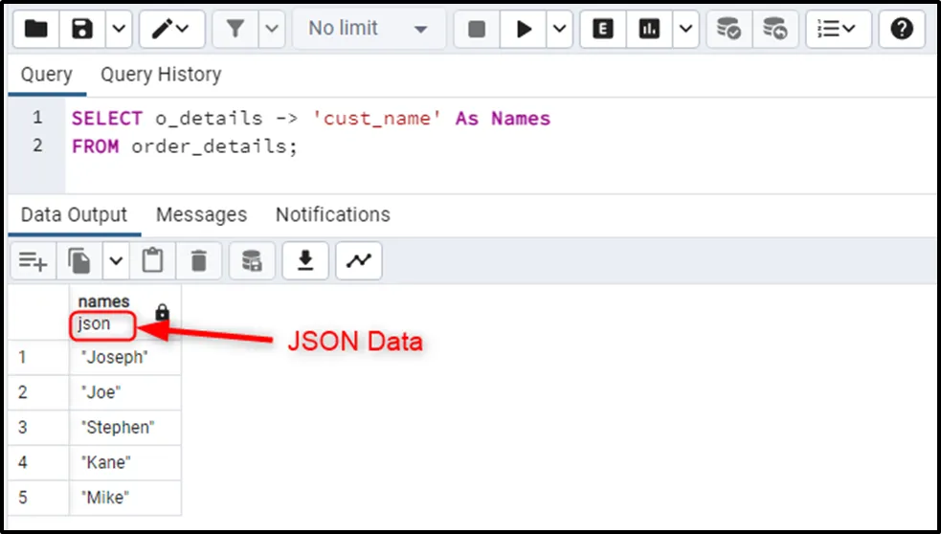Click the Explain Analyze chart icon
The width and height of the screenshot is (941, 534).
[x=650, y=29]
